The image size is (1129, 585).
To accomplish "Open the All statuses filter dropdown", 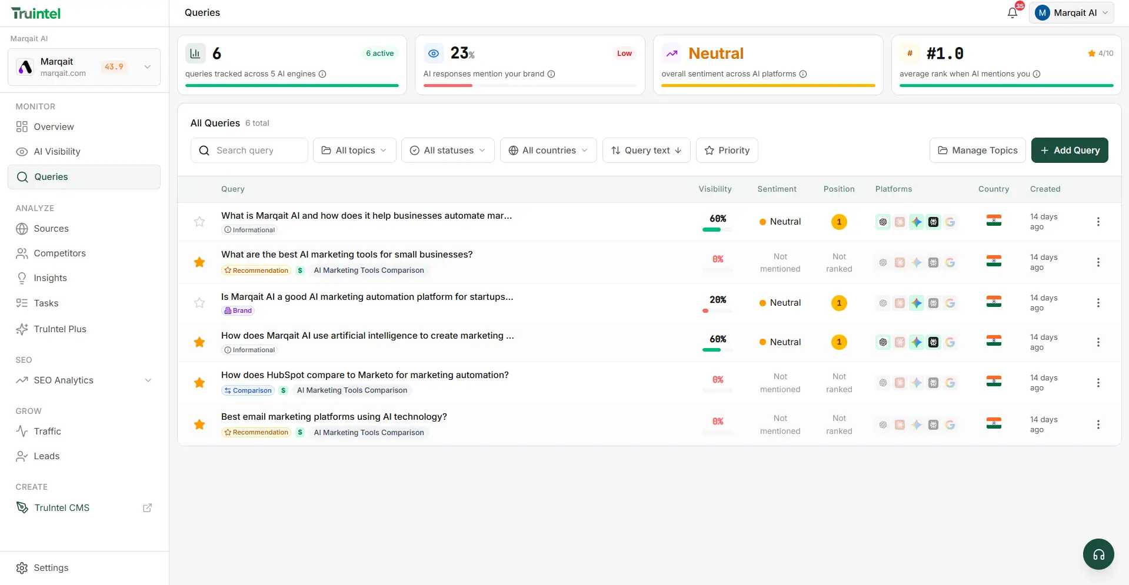I will tap(447, 151).
